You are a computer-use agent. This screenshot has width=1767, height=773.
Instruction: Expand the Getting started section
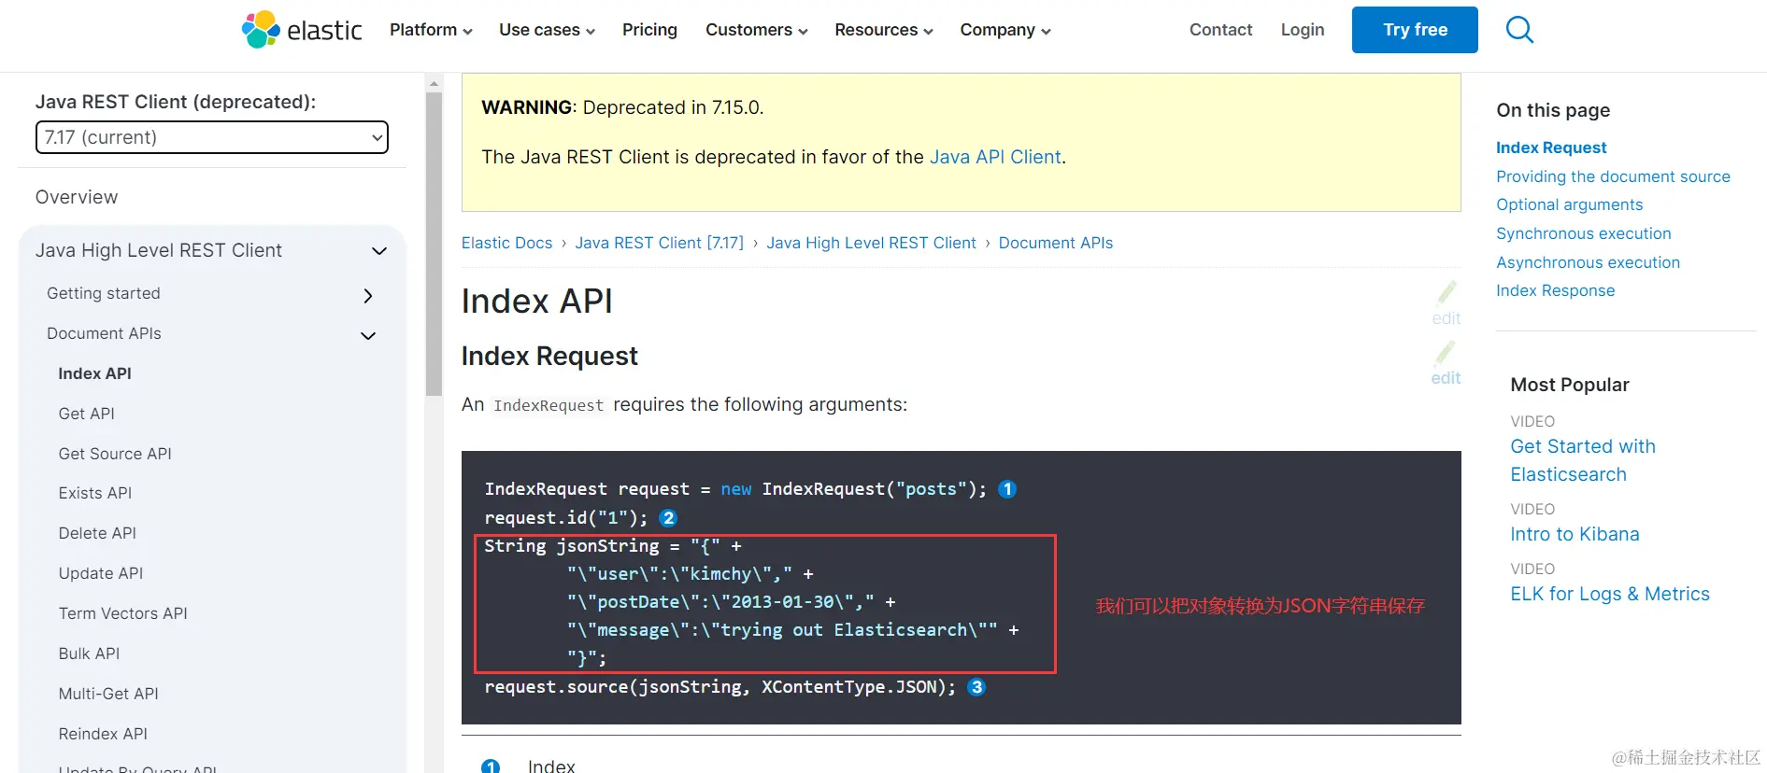click(368, 295)
